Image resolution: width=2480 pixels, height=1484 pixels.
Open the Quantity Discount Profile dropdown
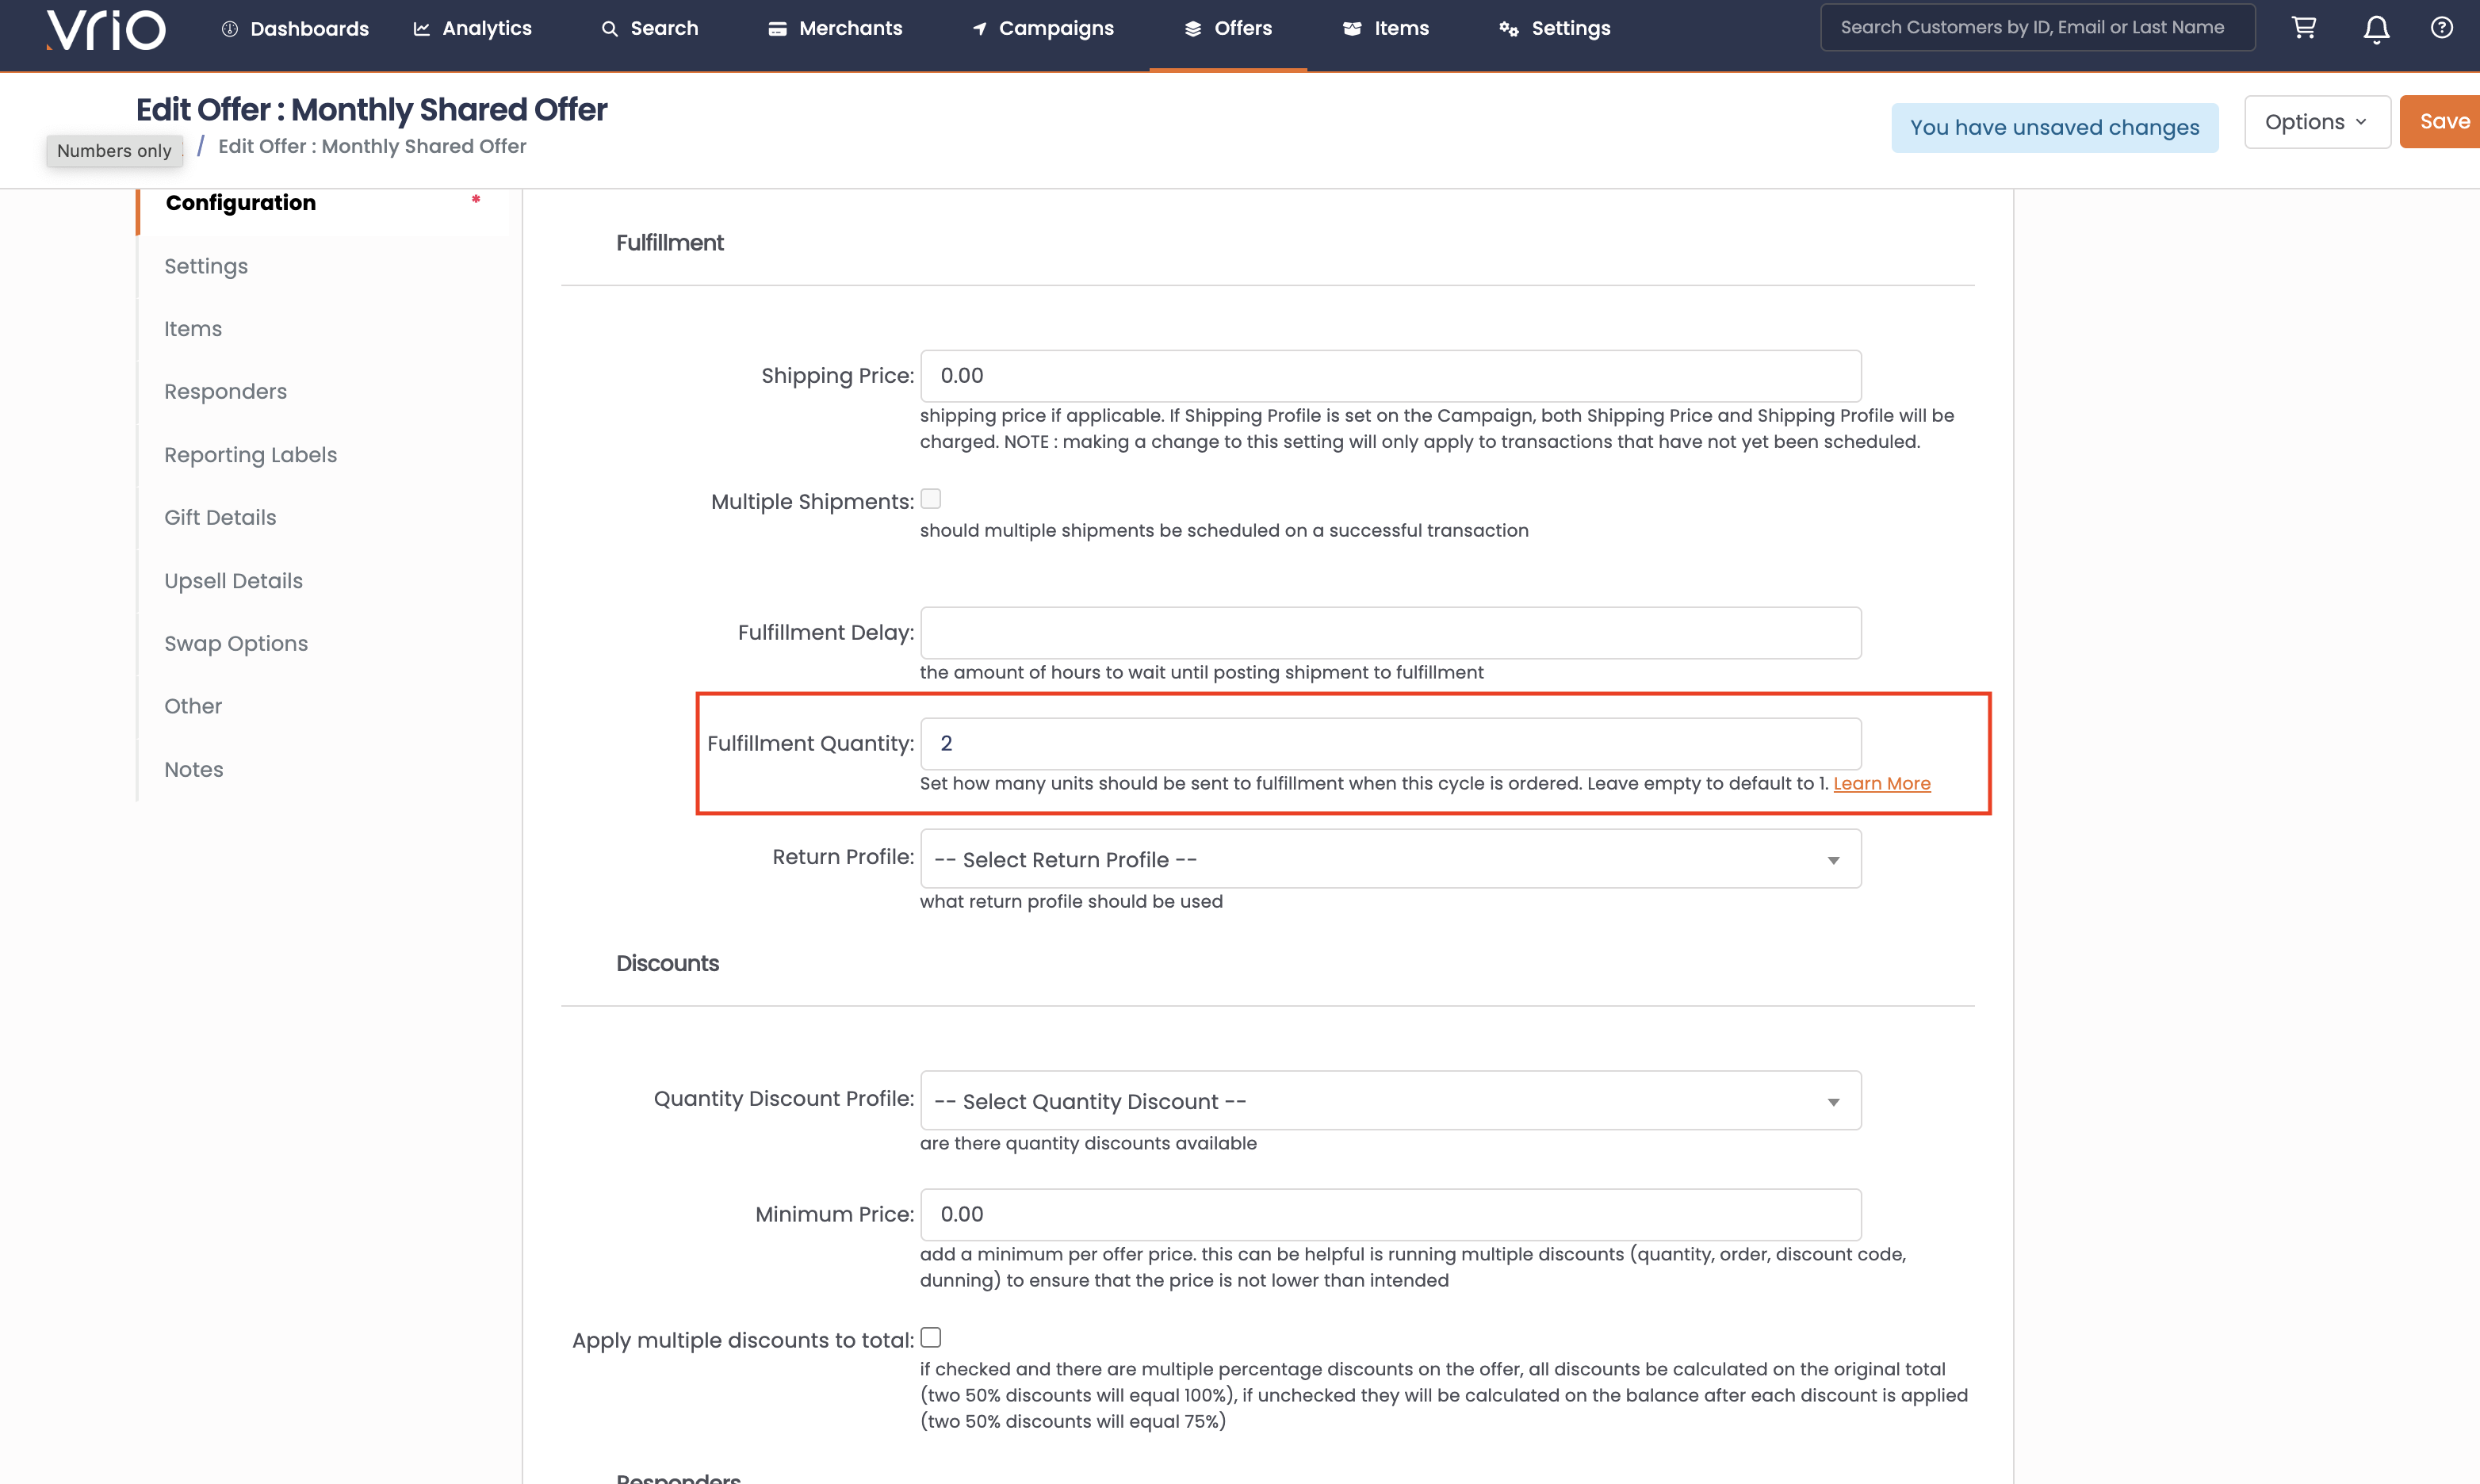tap(1390, 1101)
